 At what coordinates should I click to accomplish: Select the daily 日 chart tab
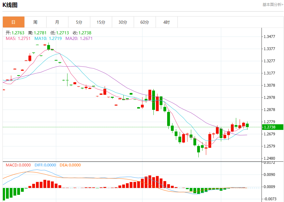click(13, 22)
